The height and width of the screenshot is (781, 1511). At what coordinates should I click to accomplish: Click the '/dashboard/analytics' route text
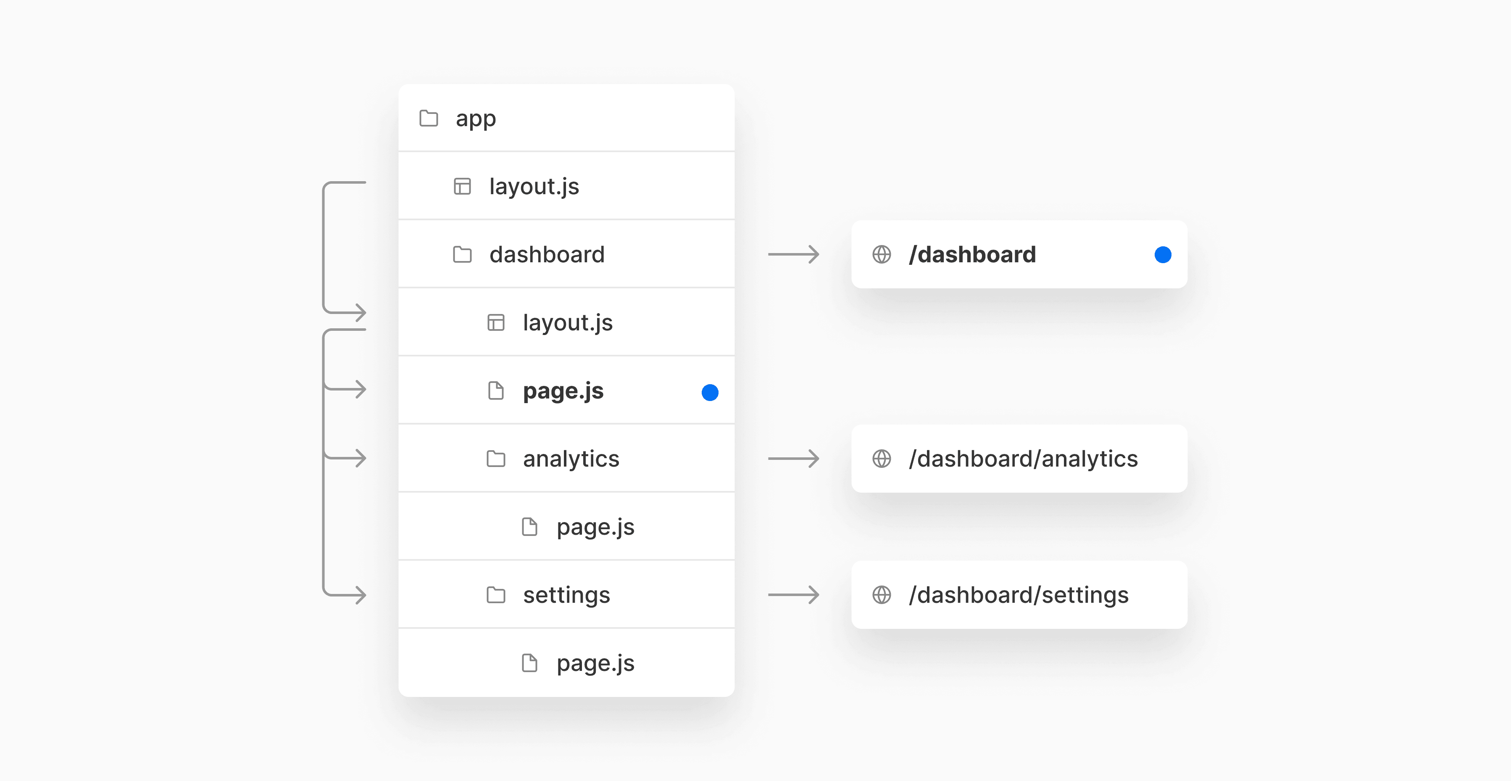1023,459
